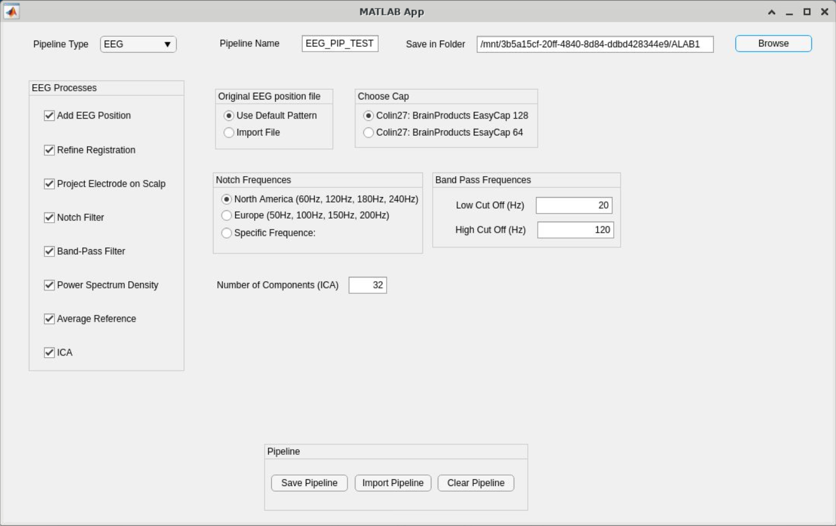Click the Save Pipeline button
Viewport: 836px width, 526px height.
309,483
